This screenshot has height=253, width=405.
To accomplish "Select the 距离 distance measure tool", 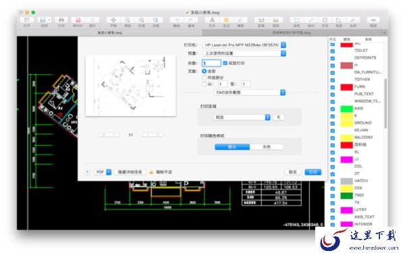I will coord(261,20).
